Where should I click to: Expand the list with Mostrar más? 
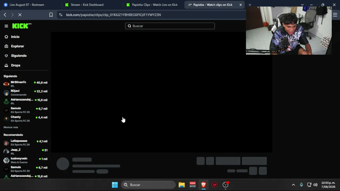pyautogui.click(x=11, y=127)
